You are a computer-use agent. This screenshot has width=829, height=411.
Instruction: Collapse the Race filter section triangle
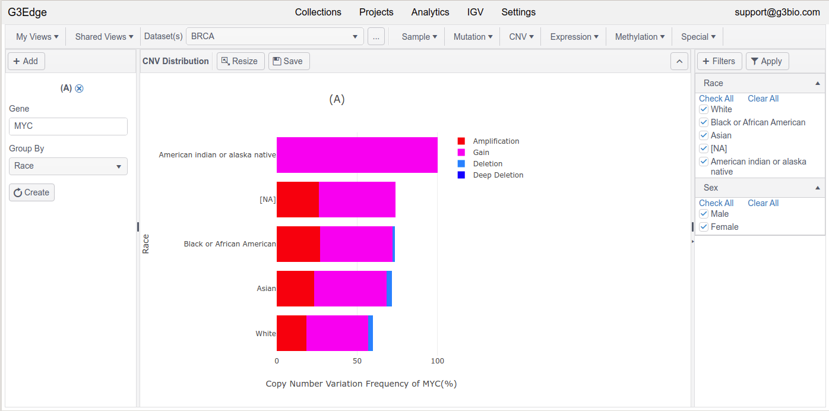(x=818, y=84)
